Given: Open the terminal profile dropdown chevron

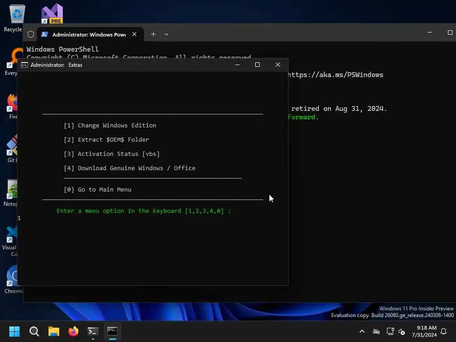Looking at the screenshot, I should click(x=167, y=34).
